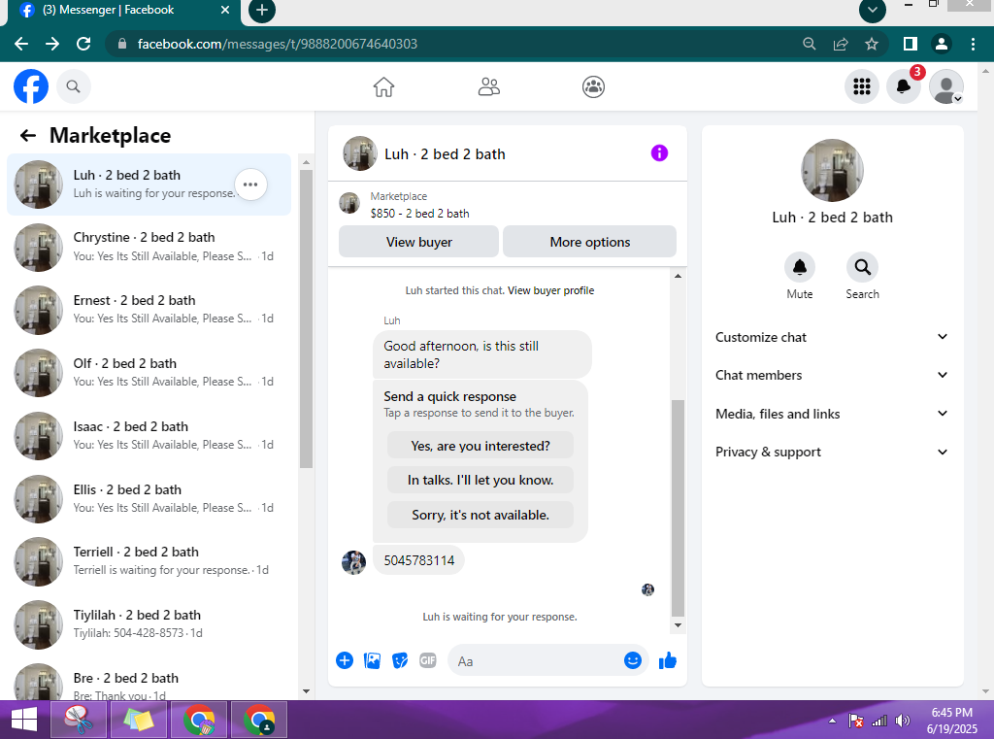This screenshot has height=739, width=994.
Task: Search in conversation using magnifier icon
Action: 862,267
